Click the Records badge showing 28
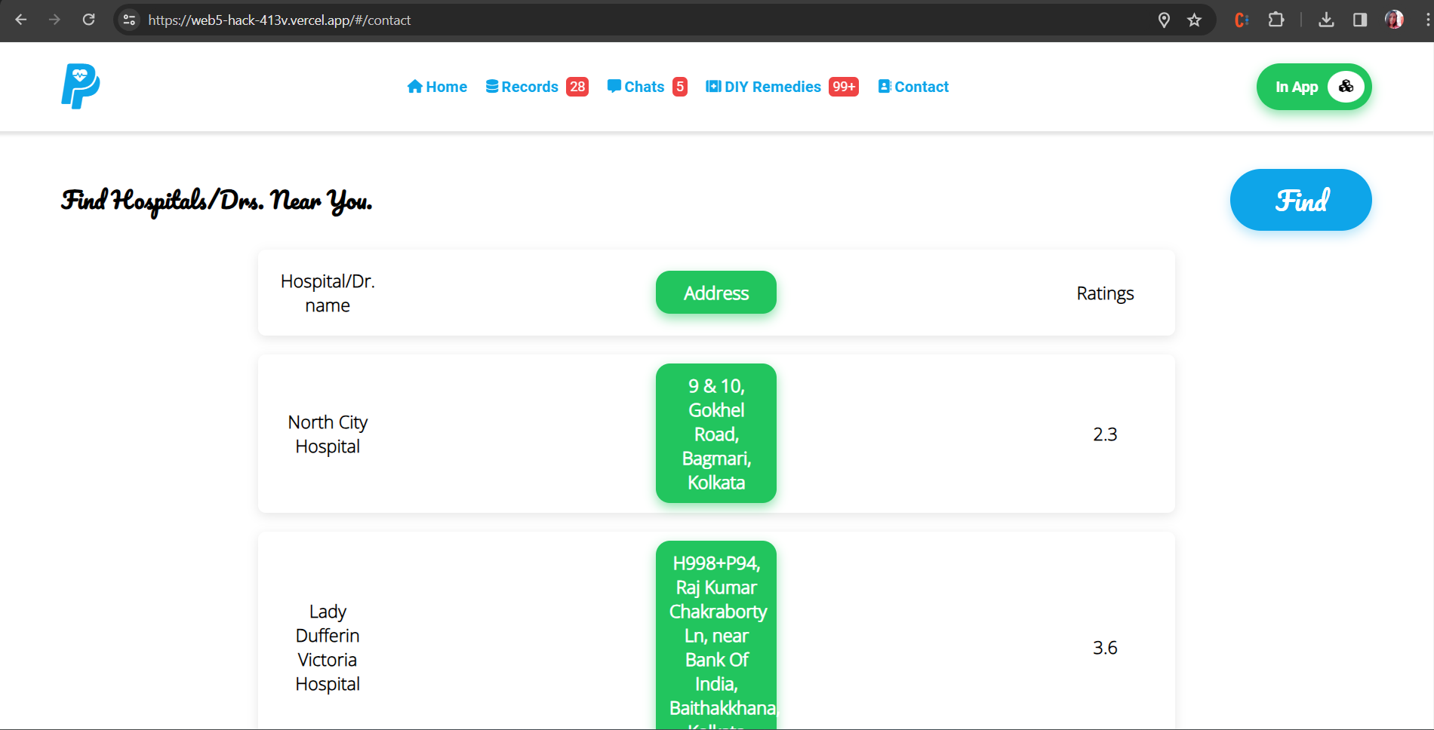 click(x=577, y=87)
